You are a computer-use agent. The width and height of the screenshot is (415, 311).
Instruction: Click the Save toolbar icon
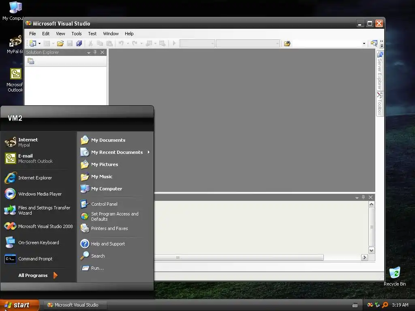[x=70, y=43]
